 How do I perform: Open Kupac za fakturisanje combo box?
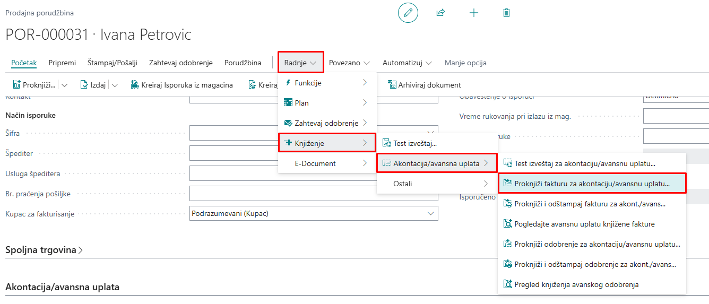click(313, 213)
